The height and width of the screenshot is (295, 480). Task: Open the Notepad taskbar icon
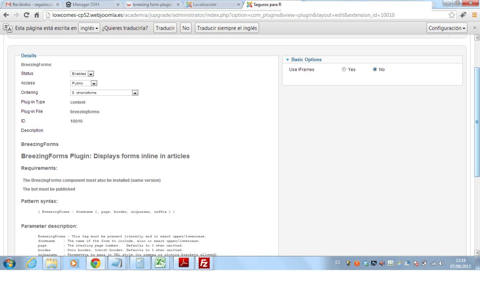coord(117,263)
